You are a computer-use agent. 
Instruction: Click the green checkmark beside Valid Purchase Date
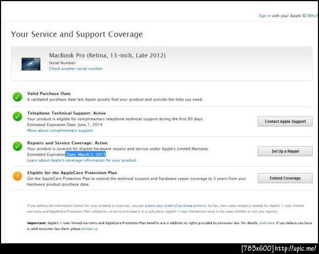[18, 97]
